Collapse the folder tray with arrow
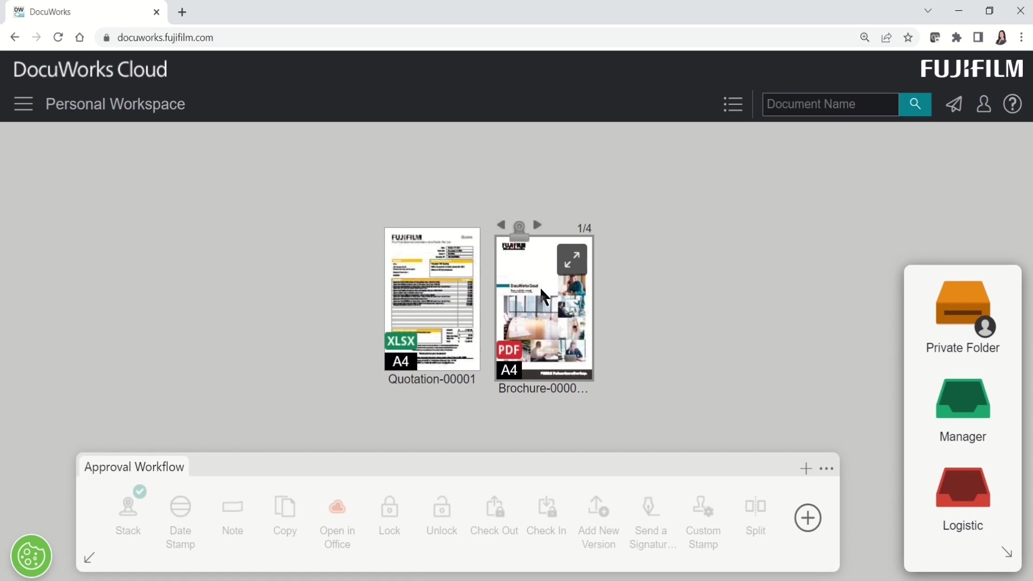The width and height of the screenshot is (1033, 581). [x=1007, y=552]
